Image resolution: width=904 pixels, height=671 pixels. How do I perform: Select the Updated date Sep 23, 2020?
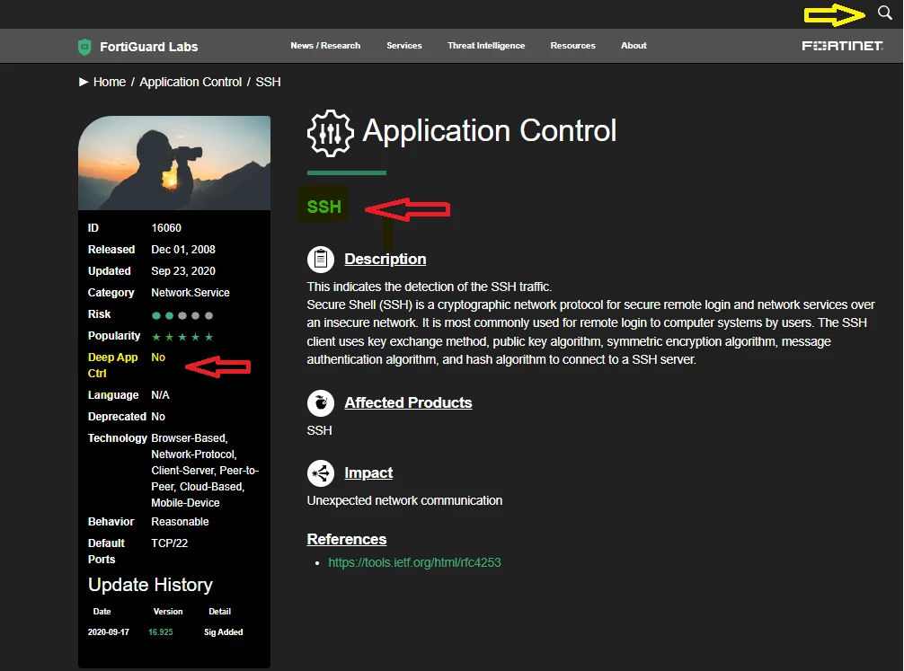click(x=183, y=271)
